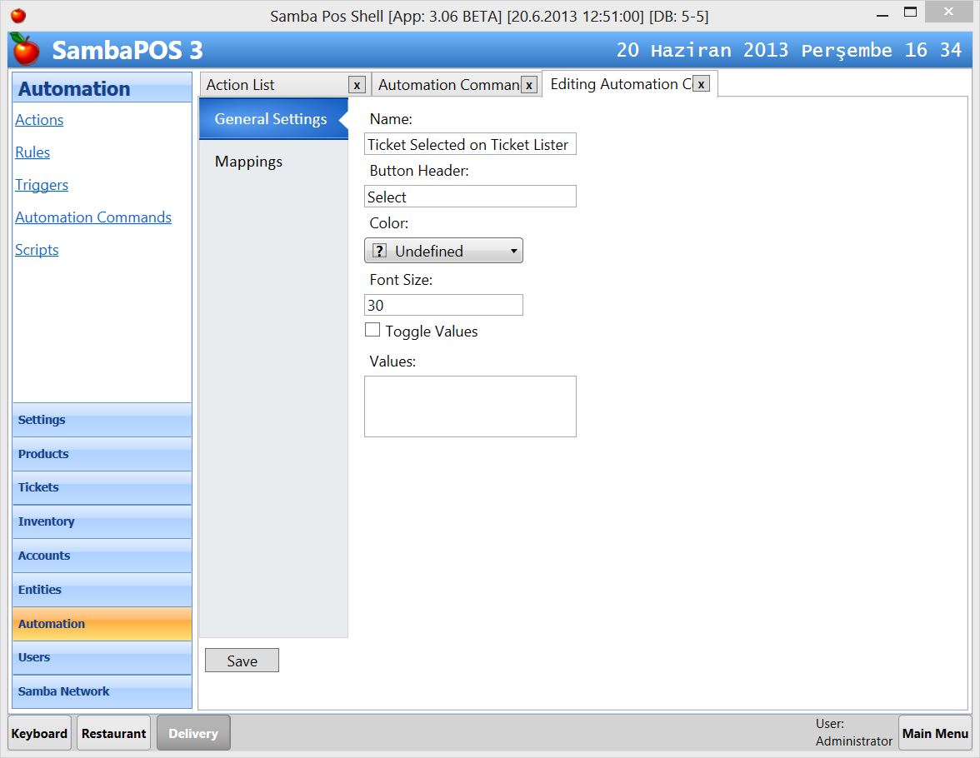Enable the Toggle Values checkbox
Image resolution: width=980 pixels, height=758 pixels.
click(x=372, y=330)
